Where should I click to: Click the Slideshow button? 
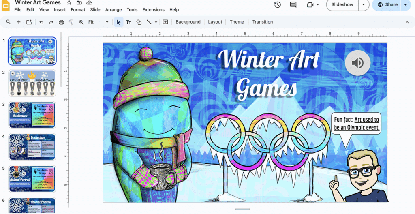(342, 5)
